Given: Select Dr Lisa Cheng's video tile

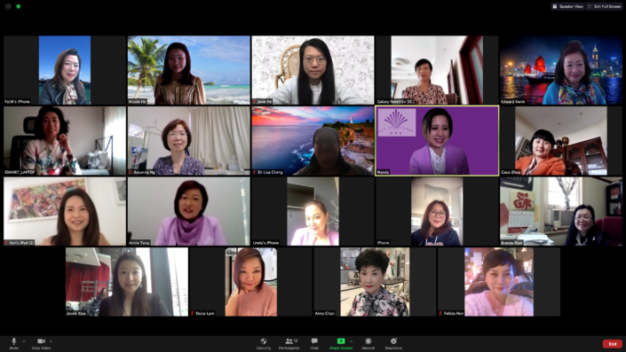Looking at the screenshot, I should pyautogui.click(x=313, y=141).
